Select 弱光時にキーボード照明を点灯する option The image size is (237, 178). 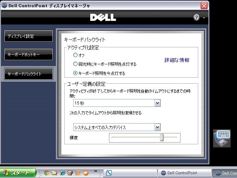(x=75, y=64)
